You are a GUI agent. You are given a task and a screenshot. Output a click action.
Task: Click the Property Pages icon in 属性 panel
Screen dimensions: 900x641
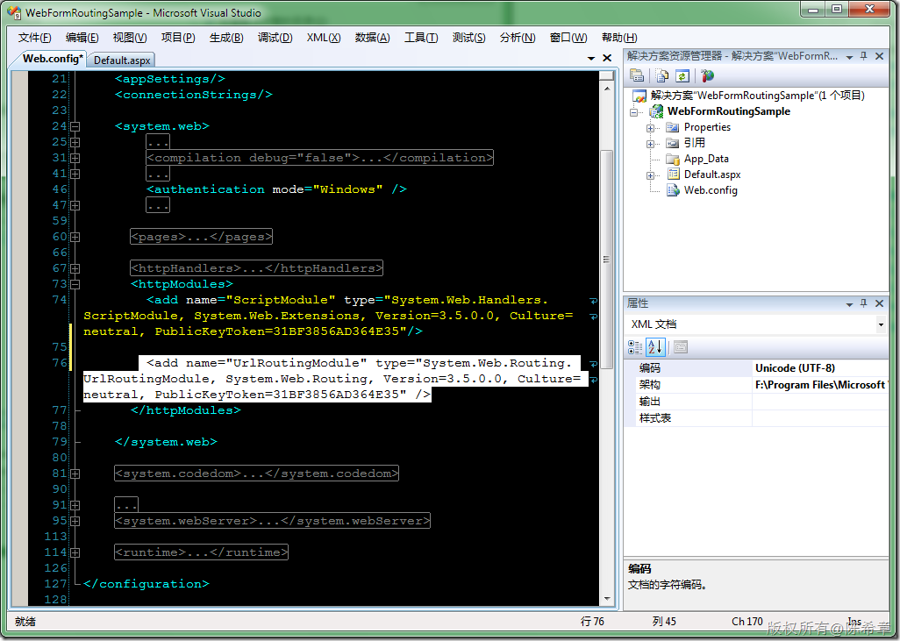click(681, 347)
